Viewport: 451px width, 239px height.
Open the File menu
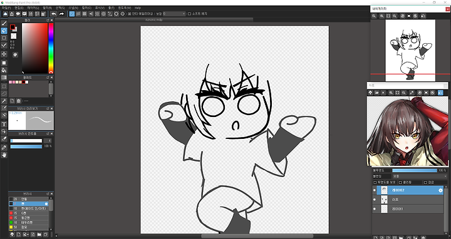(6, 8)
